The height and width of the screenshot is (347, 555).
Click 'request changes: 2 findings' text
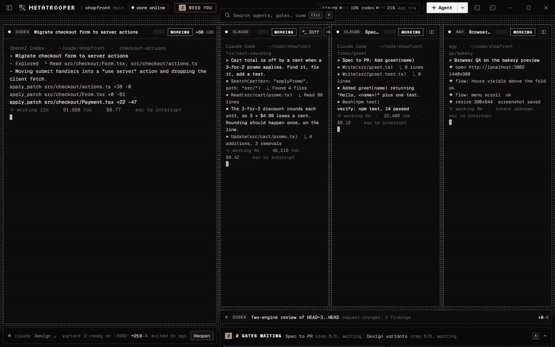(x=376, y=317)
